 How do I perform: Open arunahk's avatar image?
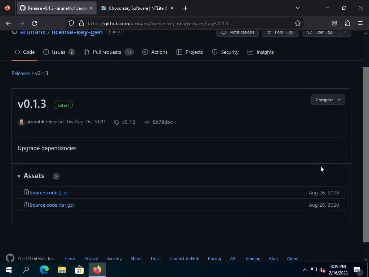click(x=21, y=122)
